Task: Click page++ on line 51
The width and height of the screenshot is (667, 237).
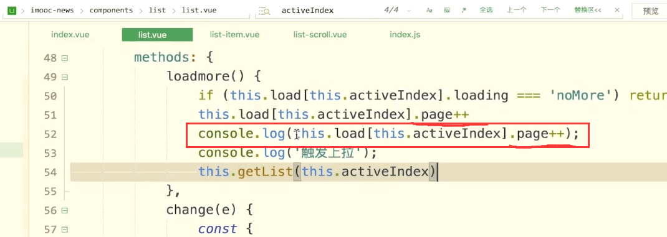Action: 445,115
